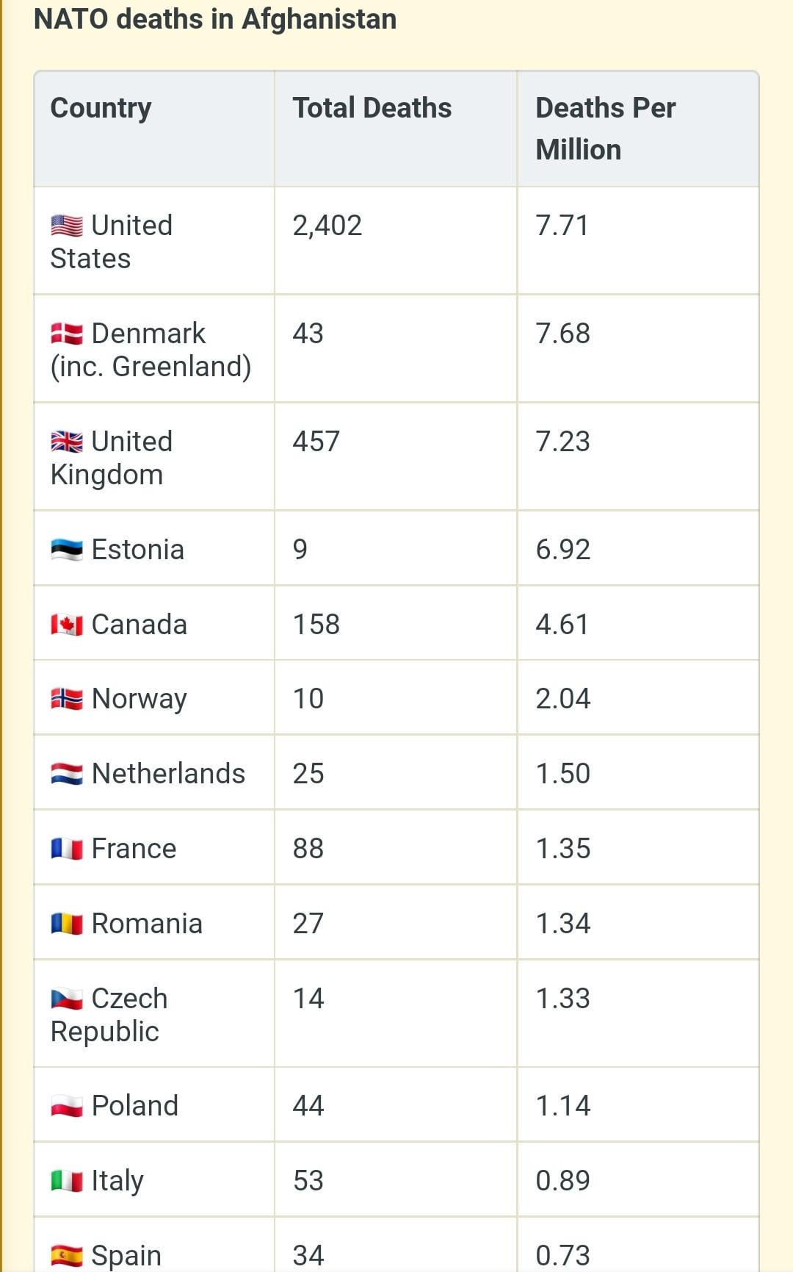The height and width of the screenshot is (1272, 793).
Task: Click the United States flag icon
Action: click(x=67, y=226)
